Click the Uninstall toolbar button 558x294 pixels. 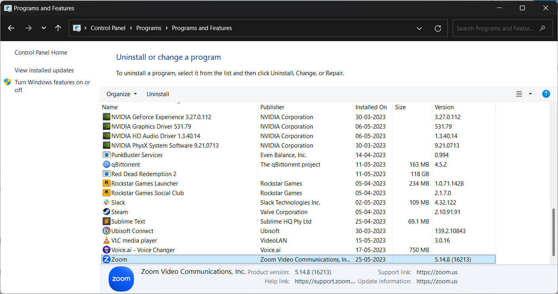point(158,94)
